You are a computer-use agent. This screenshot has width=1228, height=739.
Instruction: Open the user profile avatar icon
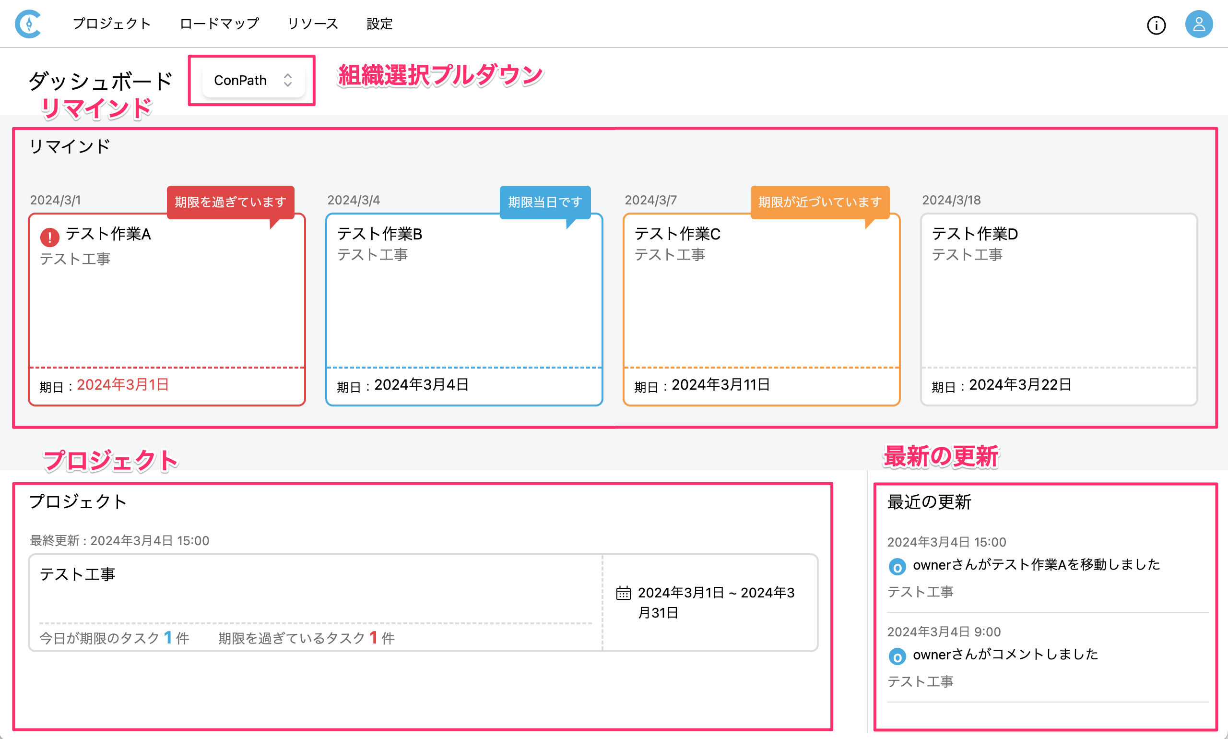[x=1198, y=24]
